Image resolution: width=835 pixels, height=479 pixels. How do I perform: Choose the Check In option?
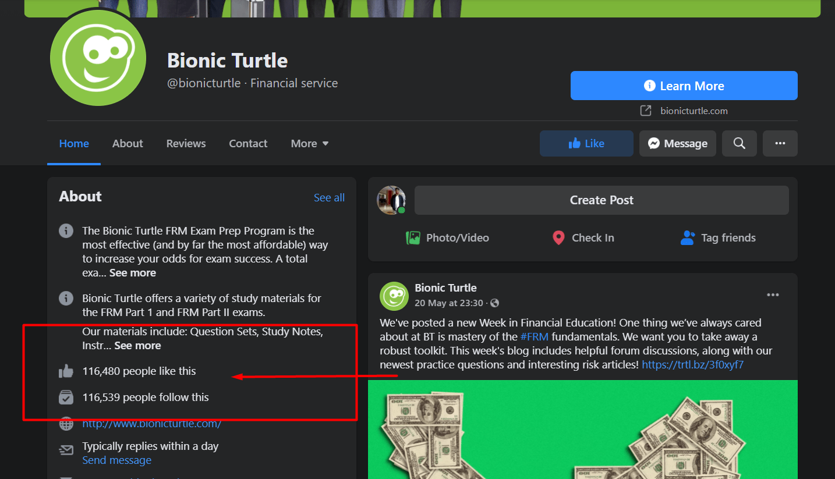tap(583, 237)
